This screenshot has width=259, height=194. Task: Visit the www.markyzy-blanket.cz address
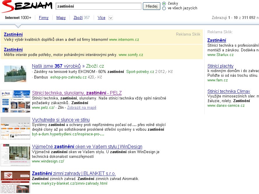point(70,183)
